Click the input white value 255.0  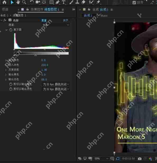pyautogui.click(x=45, y=65)
